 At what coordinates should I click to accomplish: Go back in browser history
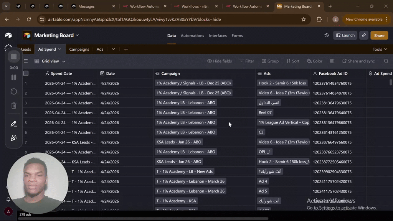7,19
